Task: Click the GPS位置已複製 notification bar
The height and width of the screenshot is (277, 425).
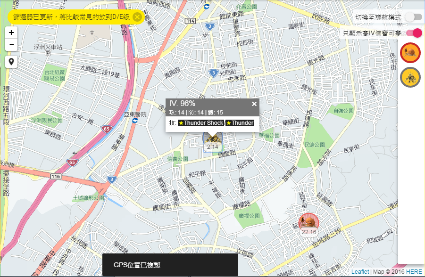Action: click(170, 265)
